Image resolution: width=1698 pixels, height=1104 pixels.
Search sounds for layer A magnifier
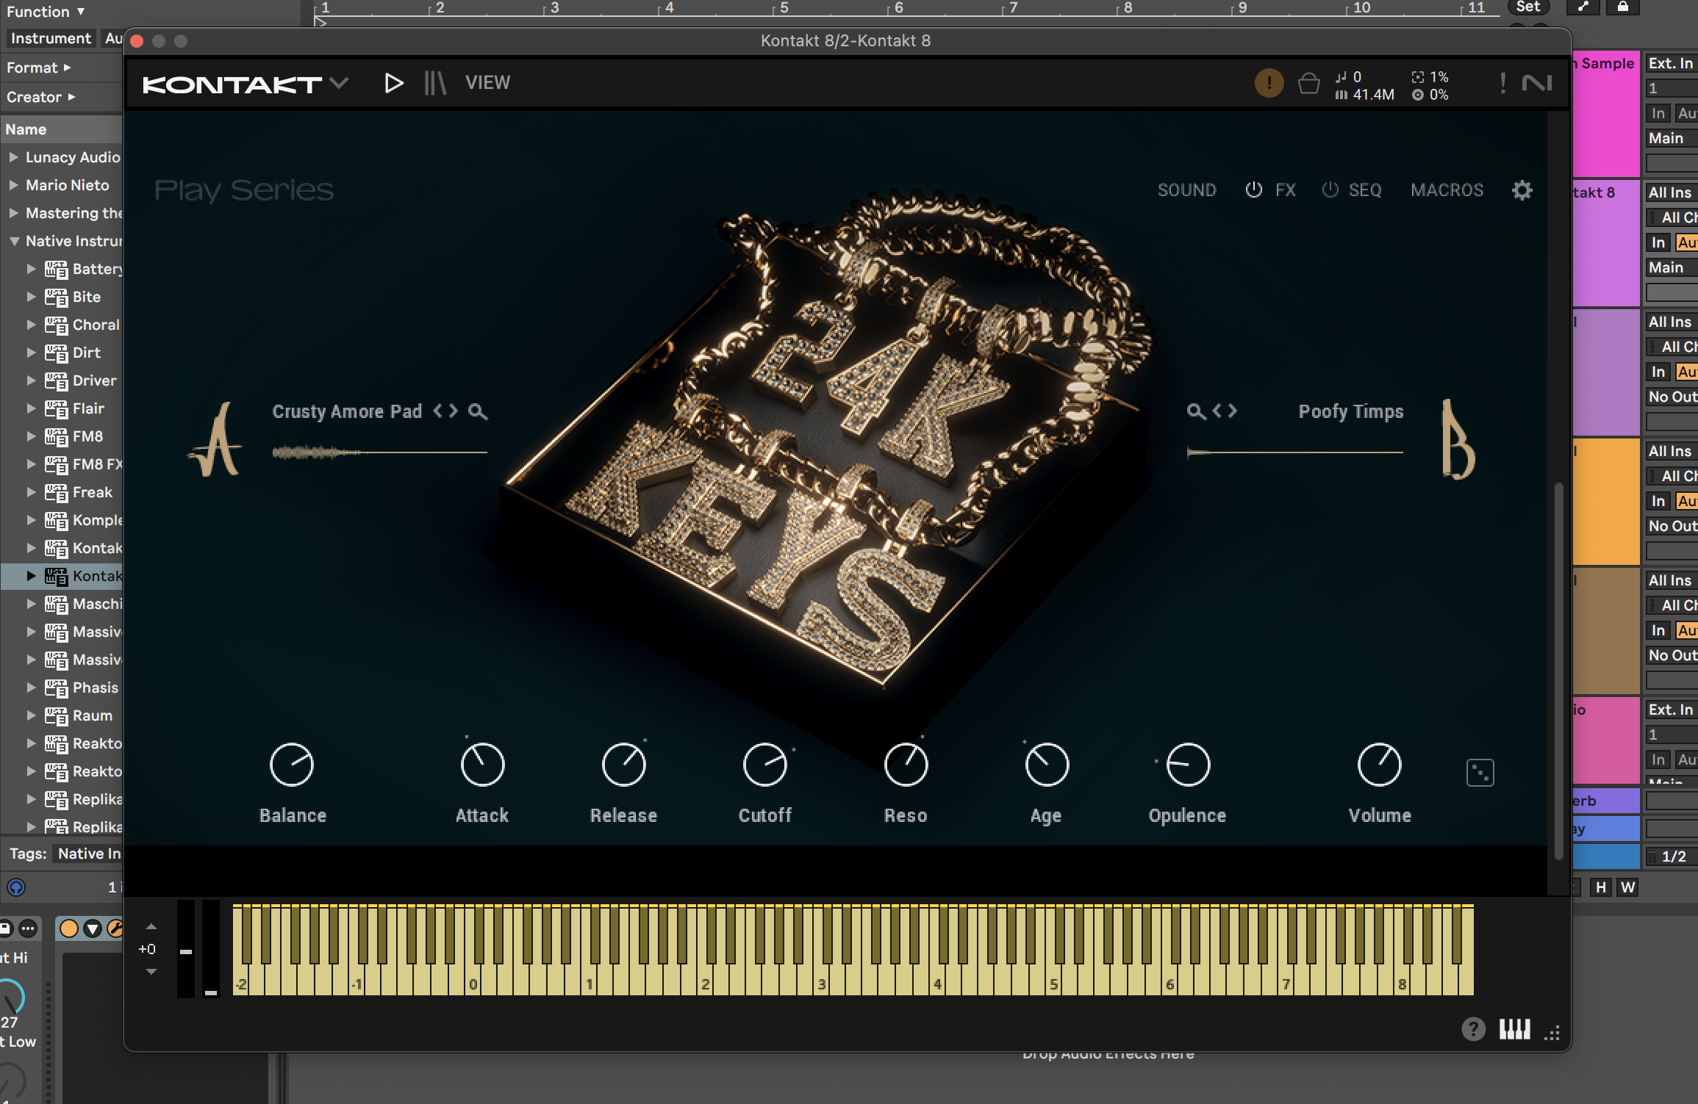[478, 411]
